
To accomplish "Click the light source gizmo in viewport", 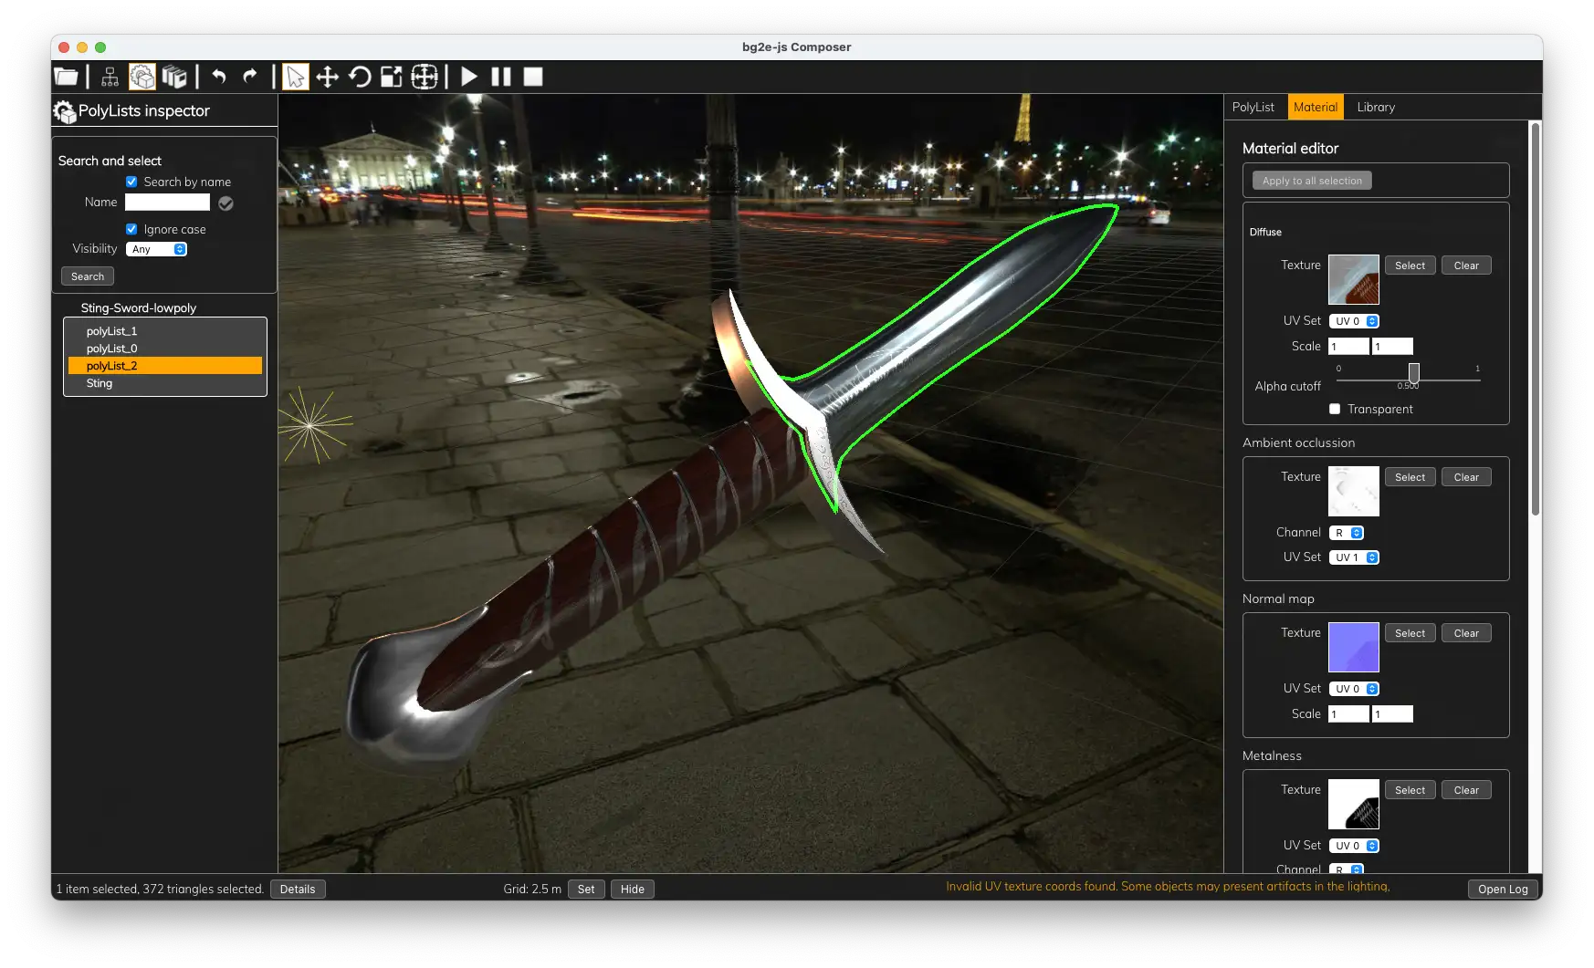I will [x=310, y=425].
